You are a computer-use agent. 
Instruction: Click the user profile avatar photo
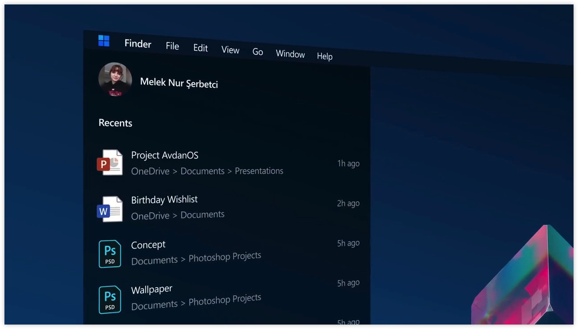(115, 79)
